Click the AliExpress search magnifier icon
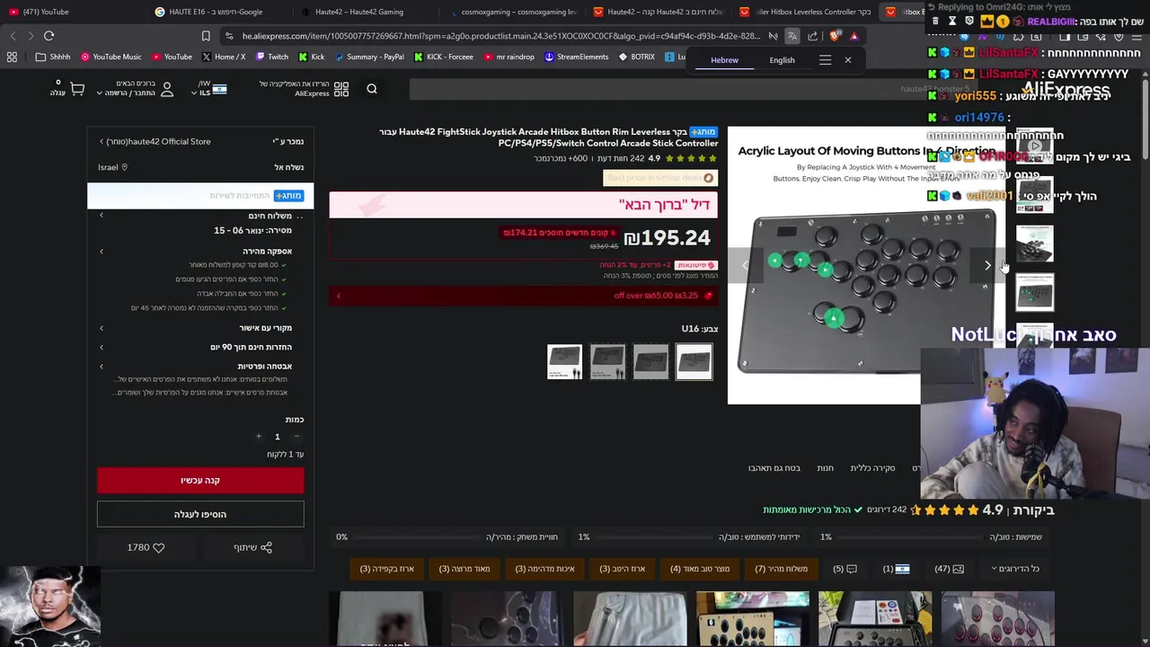Viewport: 1150px width, 647px height. coord(372,88)
